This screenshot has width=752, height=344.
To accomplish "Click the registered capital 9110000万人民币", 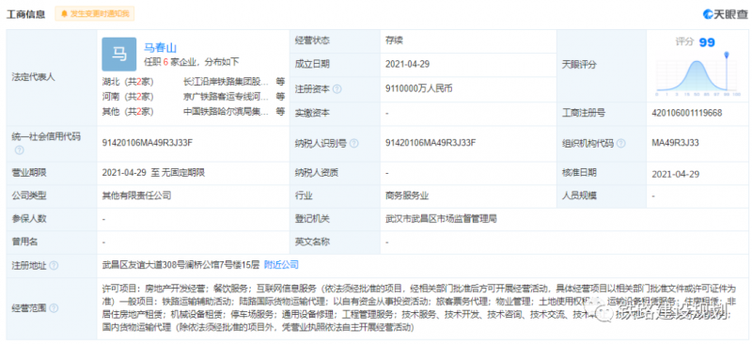I will (418, 88).
